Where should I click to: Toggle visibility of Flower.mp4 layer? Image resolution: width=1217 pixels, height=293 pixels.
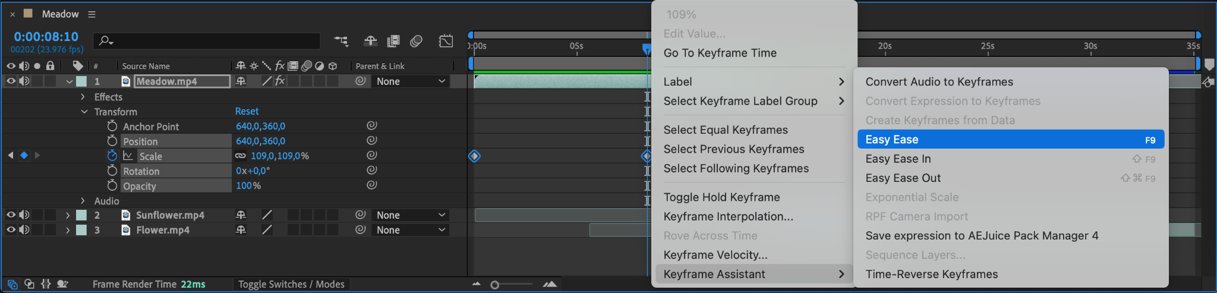pos(11,230)
